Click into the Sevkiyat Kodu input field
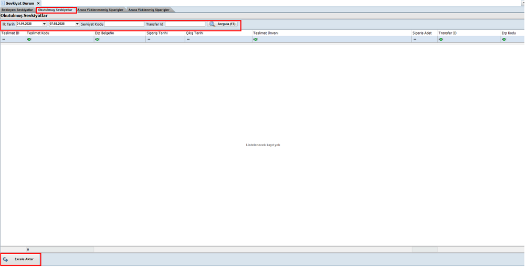The width and height of the screenshot is (525, 267). (124, 24)
